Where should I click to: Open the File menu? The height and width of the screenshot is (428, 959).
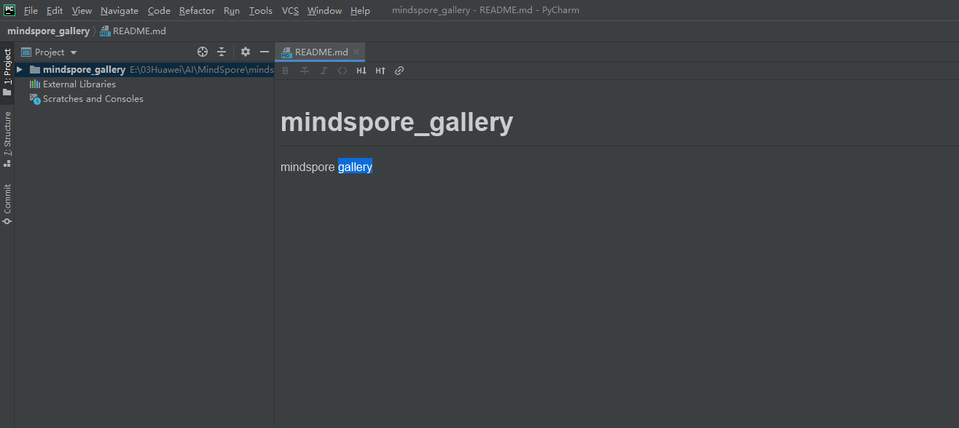31,11
